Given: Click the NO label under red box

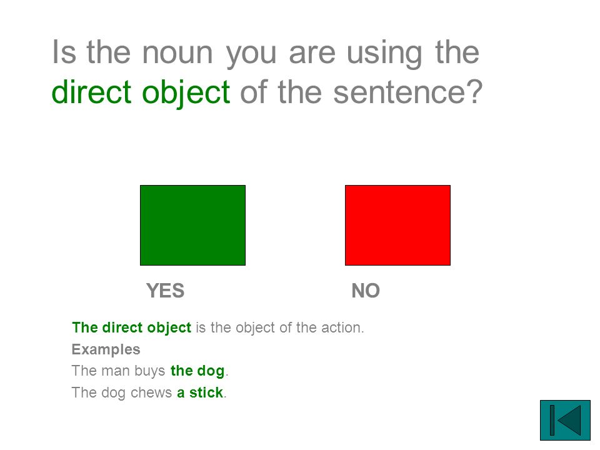Looking at the screenshot, I should (366, 291).
